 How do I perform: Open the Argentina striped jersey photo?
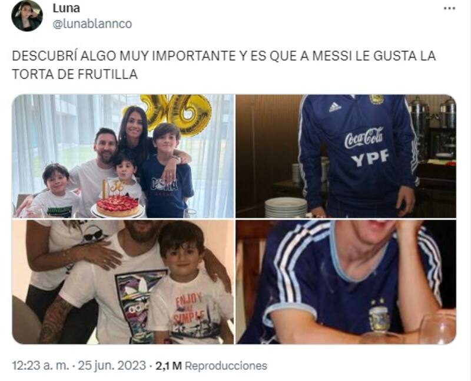pyautogui.click(x=346, y=282)
